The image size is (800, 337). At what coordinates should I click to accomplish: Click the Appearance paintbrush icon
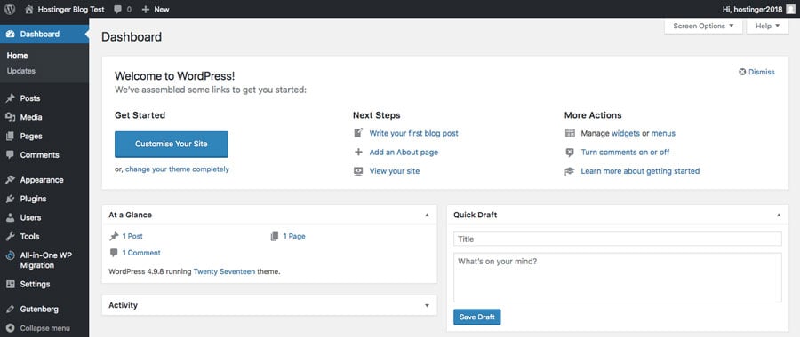tap(10, 180)
